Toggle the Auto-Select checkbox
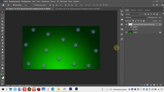The width and height of the screenshot is (164, 92). (14, 5)
